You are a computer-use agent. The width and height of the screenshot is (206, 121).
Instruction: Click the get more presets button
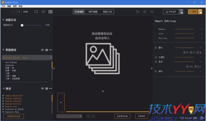pos(13,116)
